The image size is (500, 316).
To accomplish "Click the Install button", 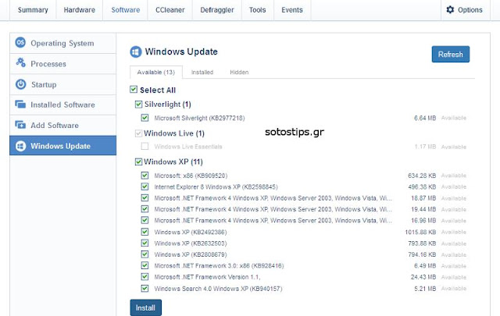I will coord(146,307).
